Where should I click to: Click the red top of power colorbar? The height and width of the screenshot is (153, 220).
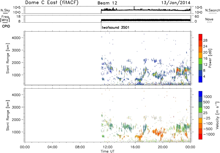(x=200, y=37)
